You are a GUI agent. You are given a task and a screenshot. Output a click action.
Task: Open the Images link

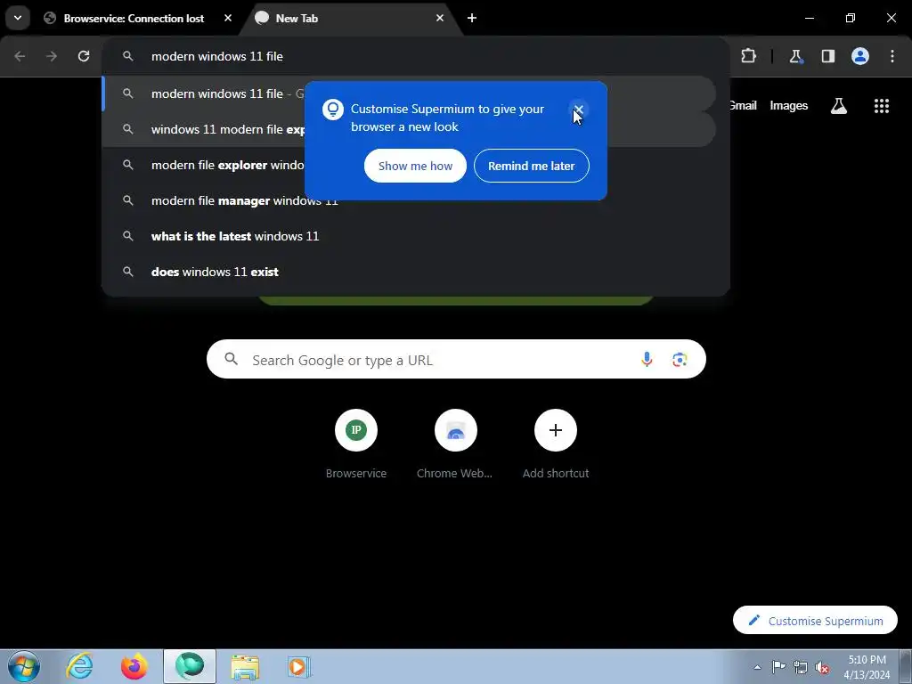point(789,105)
